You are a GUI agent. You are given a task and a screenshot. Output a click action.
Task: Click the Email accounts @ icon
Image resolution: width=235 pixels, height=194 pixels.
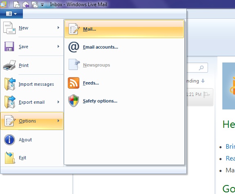coord(74,47)
